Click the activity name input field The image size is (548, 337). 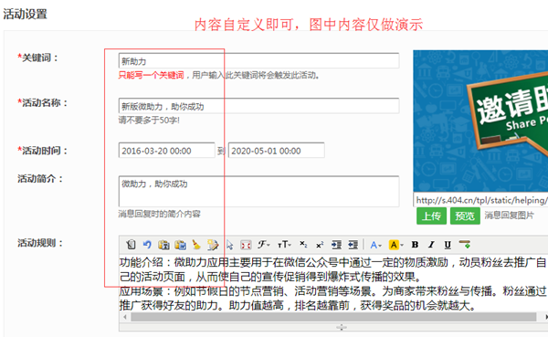258,106
